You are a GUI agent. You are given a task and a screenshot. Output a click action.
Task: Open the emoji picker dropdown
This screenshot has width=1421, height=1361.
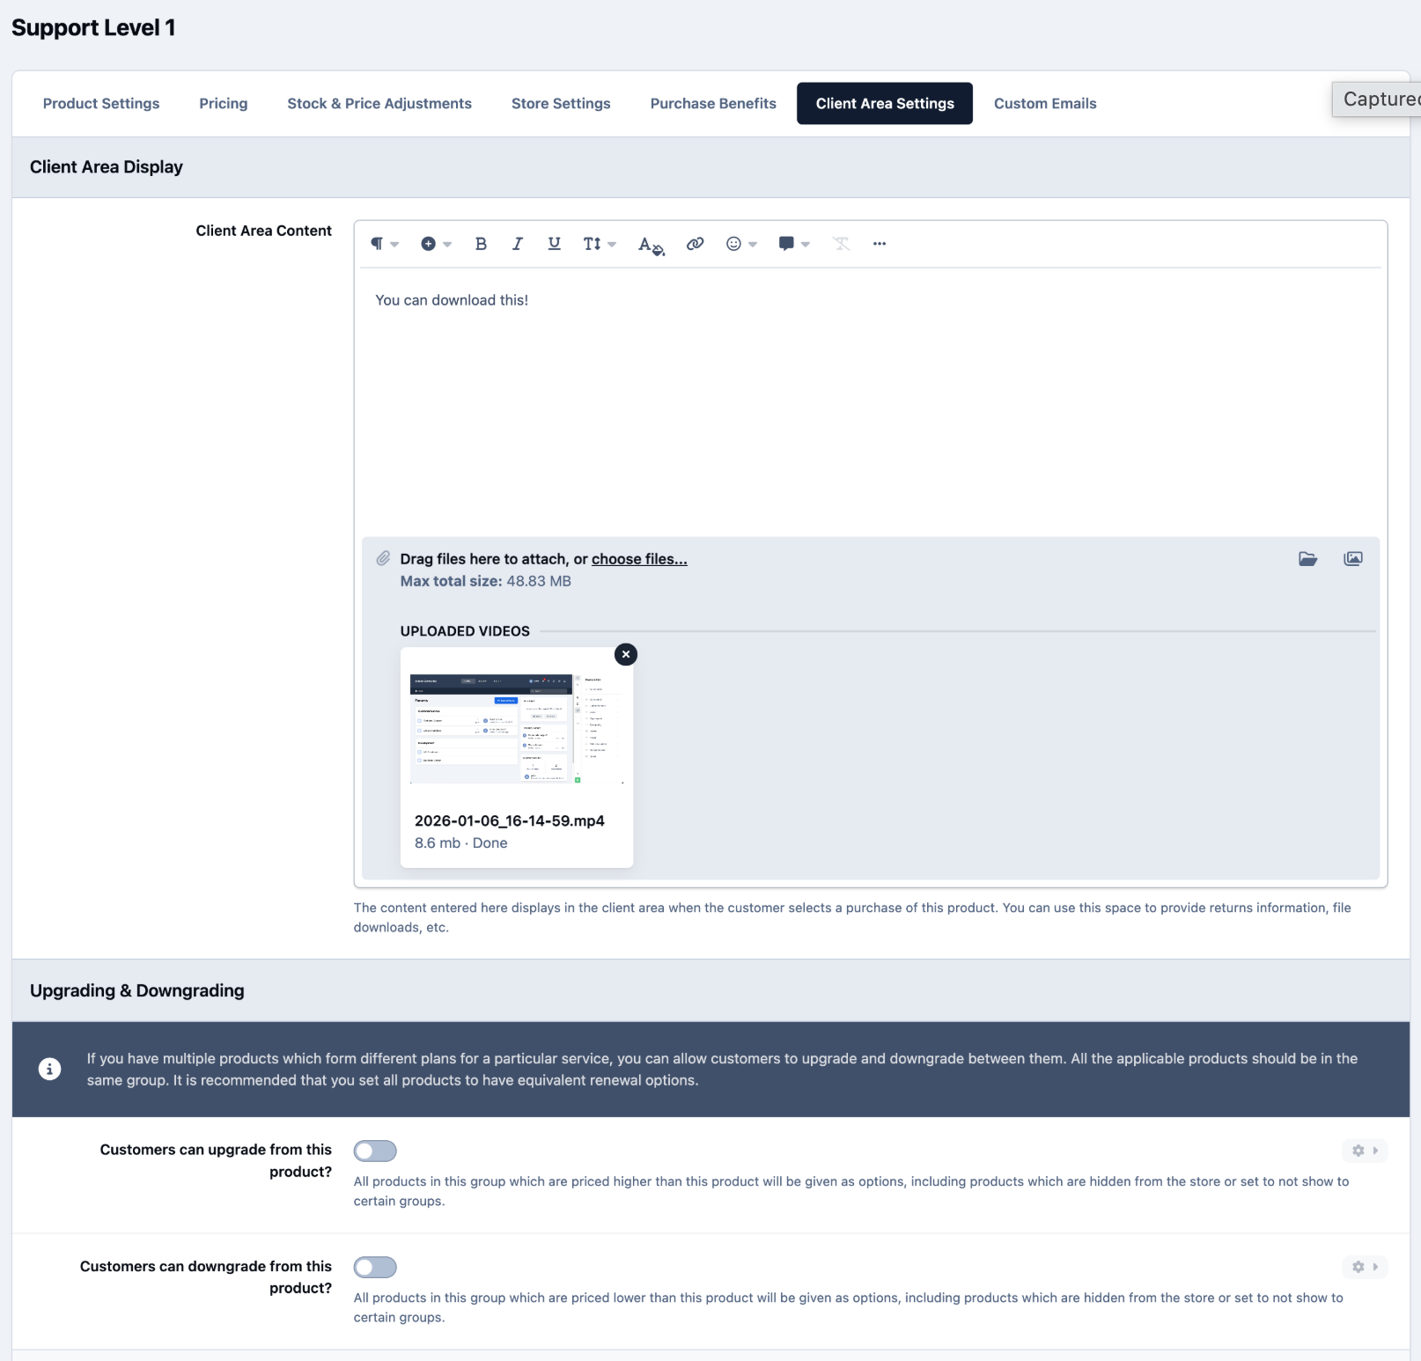click(741, 244)
